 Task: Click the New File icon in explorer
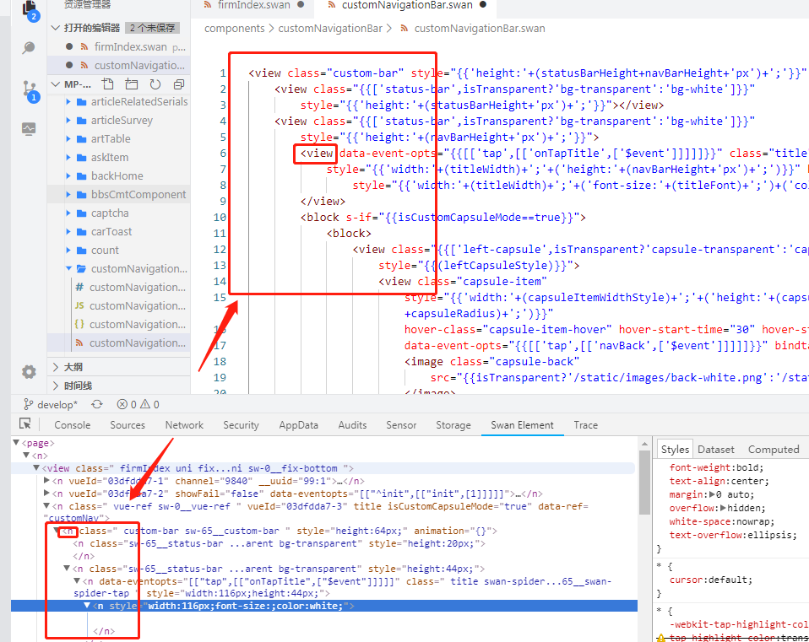tap(107, 84)
